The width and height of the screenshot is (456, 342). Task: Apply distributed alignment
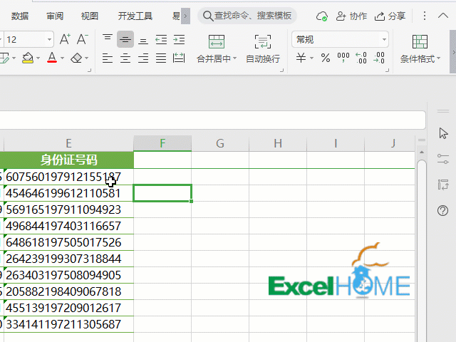pos(179,58)
